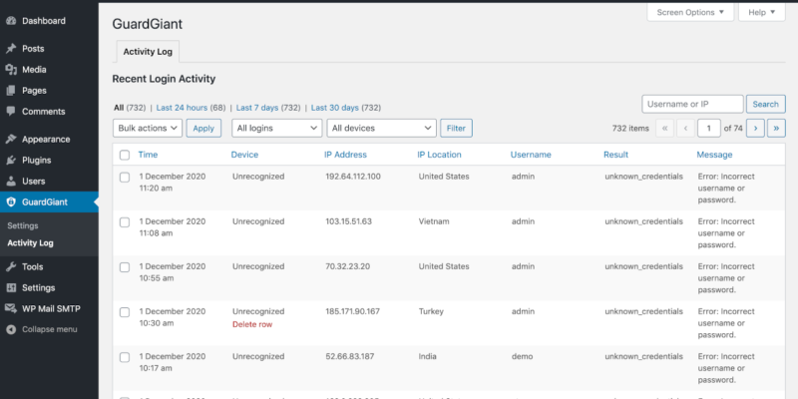Click the Users person icon
The width and height of the screenshot is (798, 399).
(x=11, y=182)
